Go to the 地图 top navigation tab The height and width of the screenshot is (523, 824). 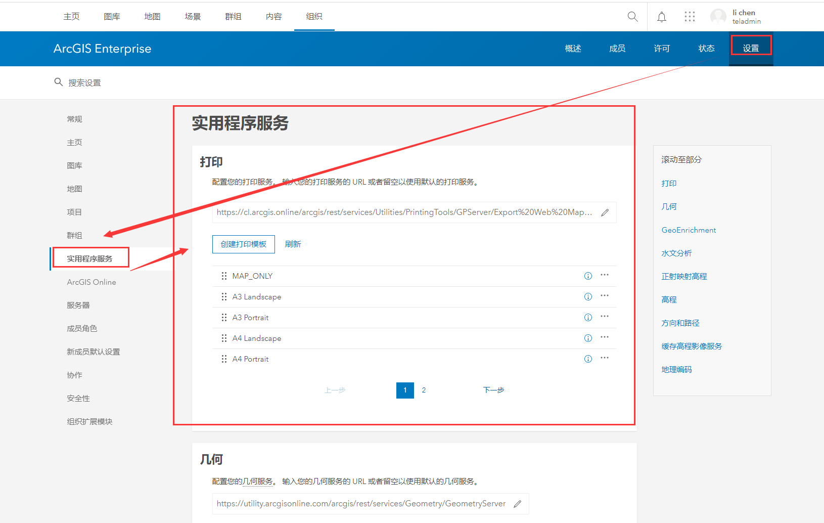pyautogui.click(x=153, y=17)
